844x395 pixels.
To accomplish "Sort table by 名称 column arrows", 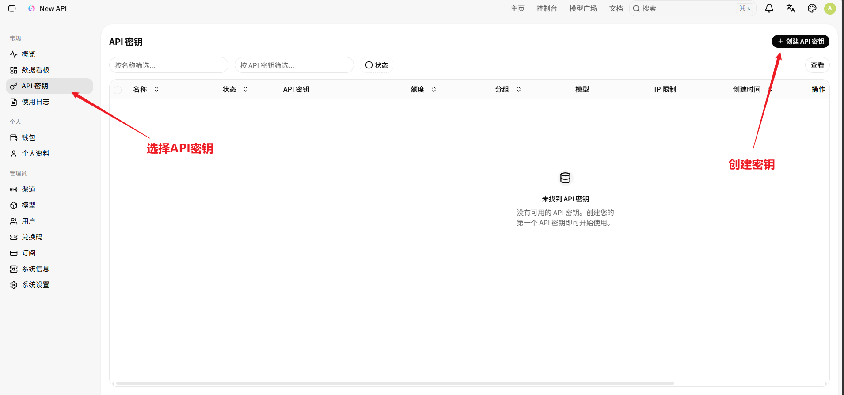I will 156,89.
